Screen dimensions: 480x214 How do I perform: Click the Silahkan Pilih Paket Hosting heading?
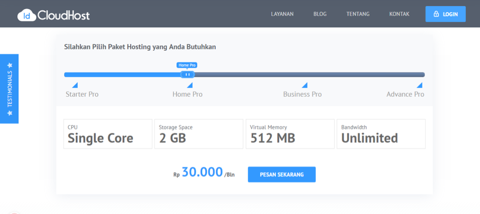[x=140, y=47]
